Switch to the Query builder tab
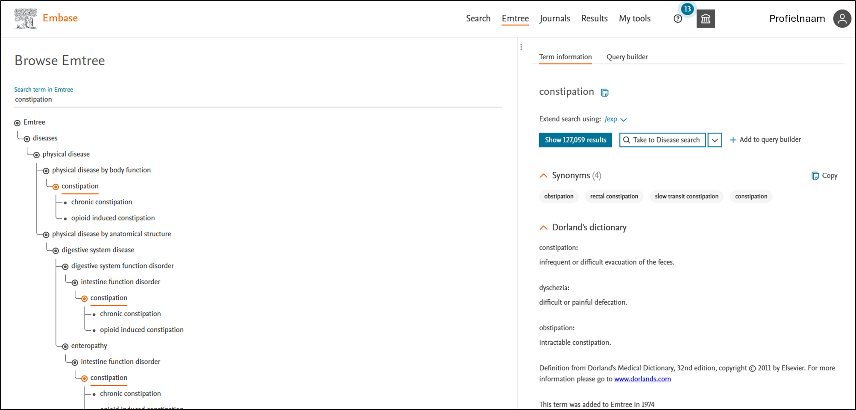The height and width of the screenshot is (410, 856). click(x=627, y=57)
